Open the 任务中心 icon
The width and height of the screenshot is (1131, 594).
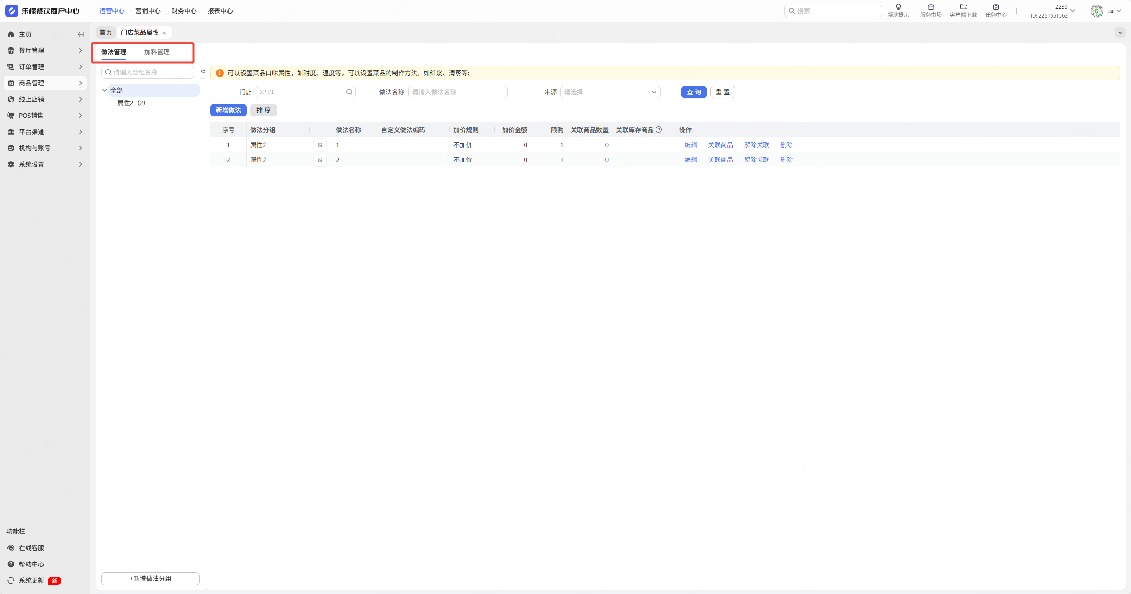(x=996, y=7)
